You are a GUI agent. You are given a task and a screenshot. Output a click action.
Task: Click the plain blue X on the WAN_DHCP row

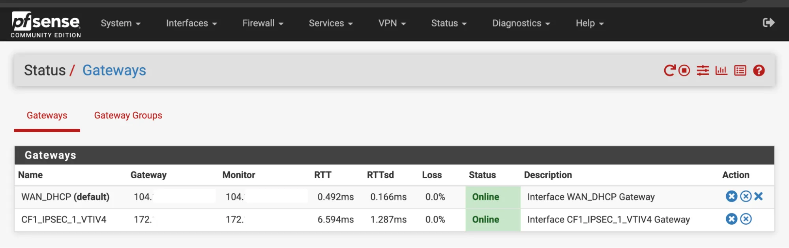[759, 196]
